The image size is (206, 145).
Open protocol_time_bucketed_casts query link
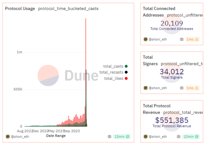[68, 9]
